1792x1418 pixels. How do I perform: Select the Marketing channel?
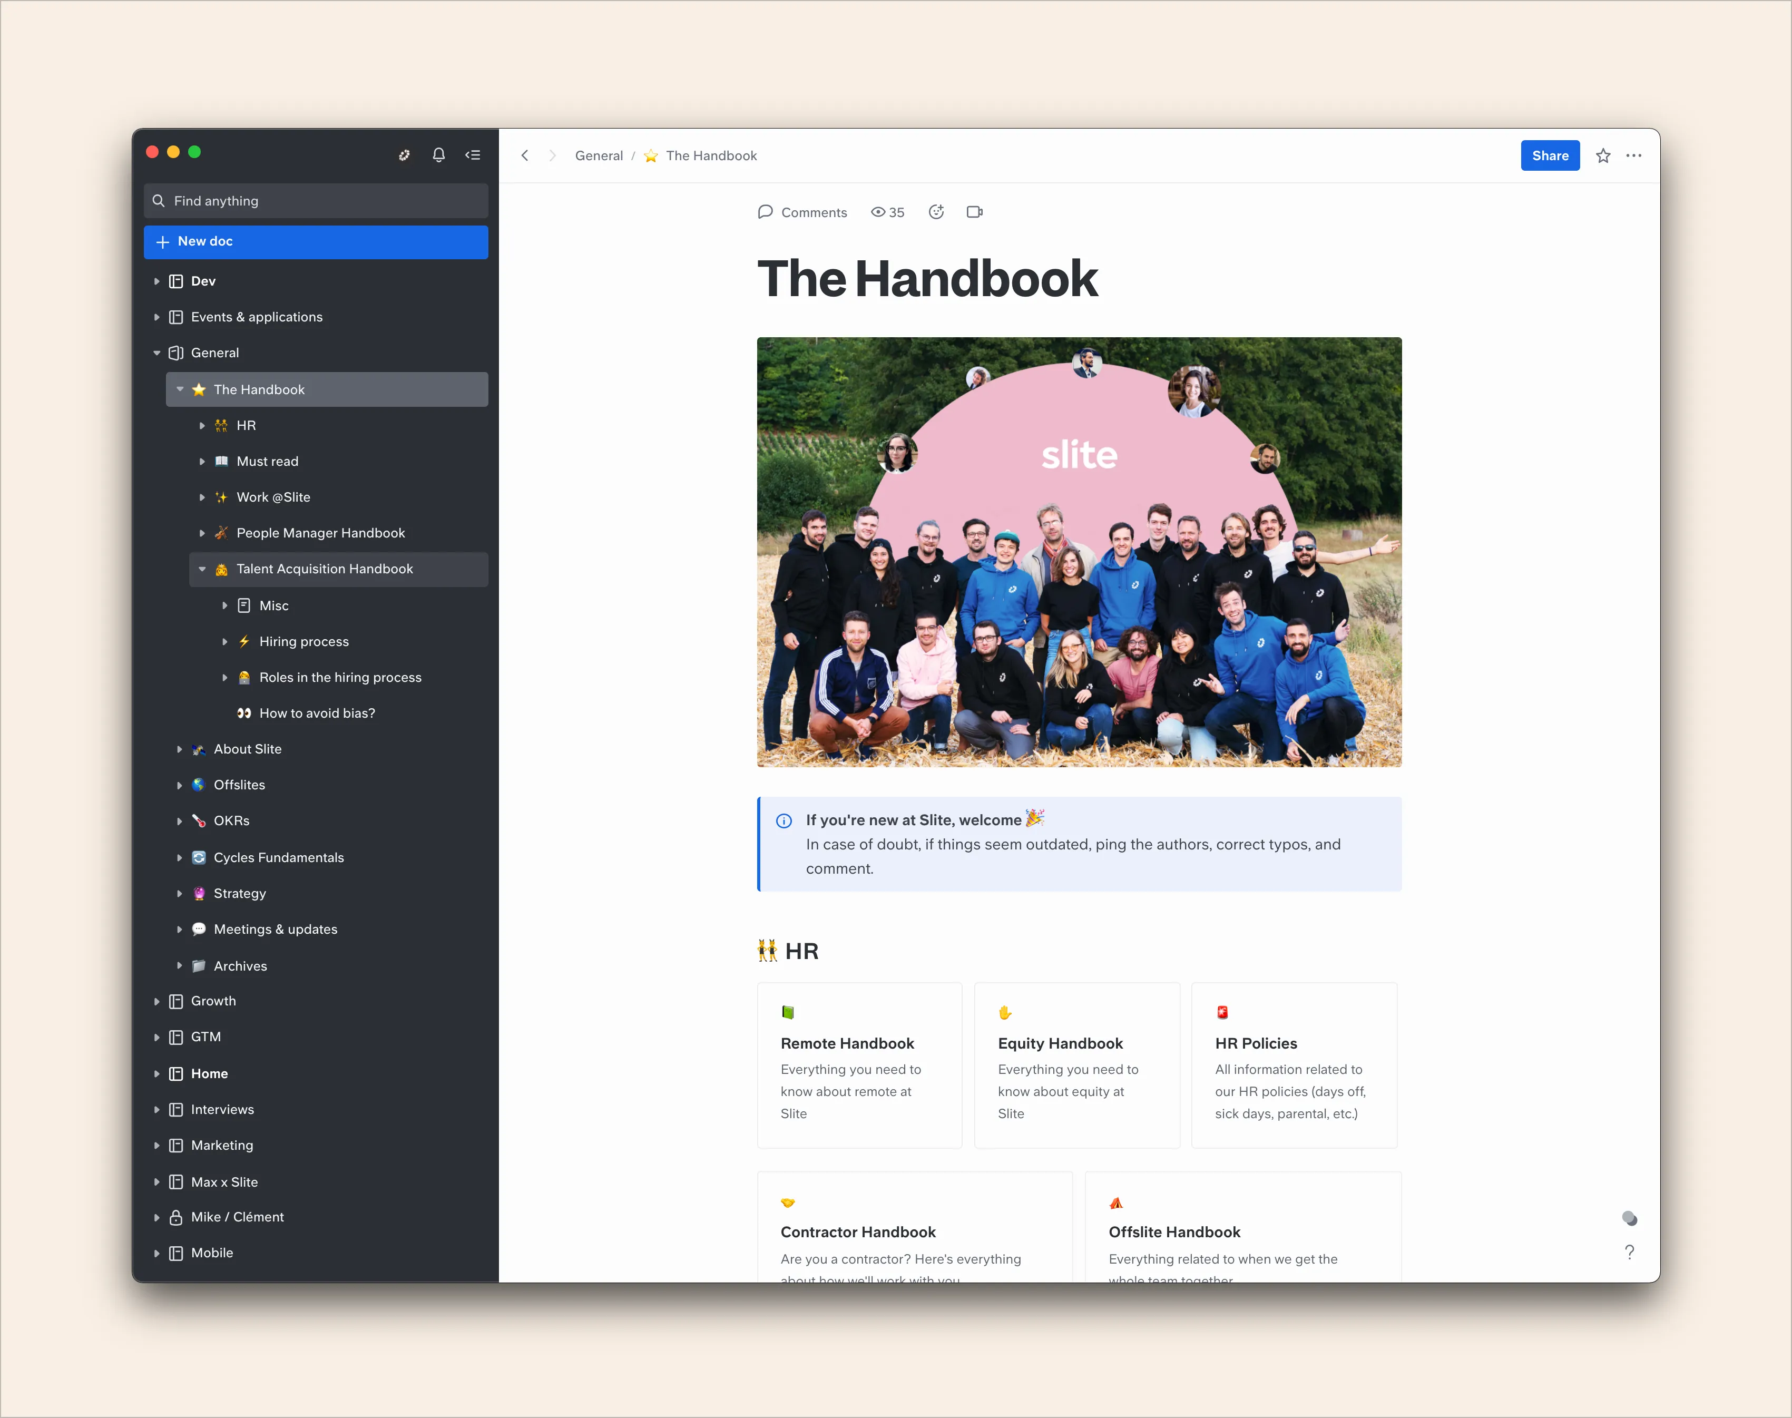click(222, 1146)
